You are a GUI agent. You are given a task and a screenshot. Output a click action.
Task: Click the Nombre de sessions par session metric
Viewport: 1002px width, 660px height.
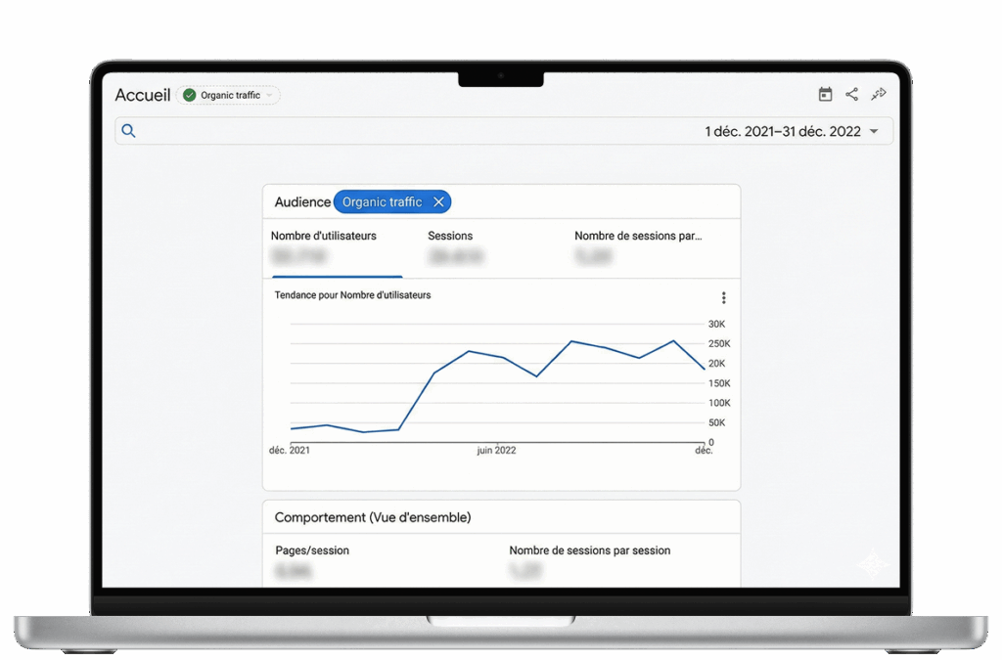coord(589,550)
